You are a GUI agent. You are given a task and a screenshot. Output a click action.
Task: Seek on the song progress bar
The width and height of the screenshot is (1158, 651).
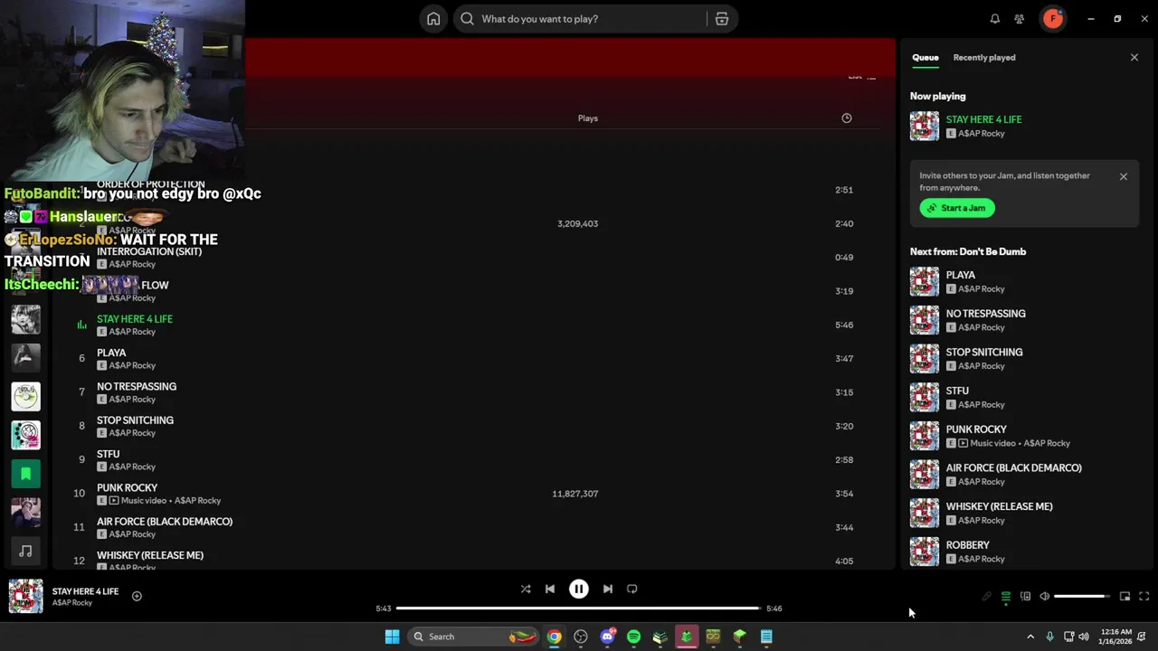click(579, 609)
